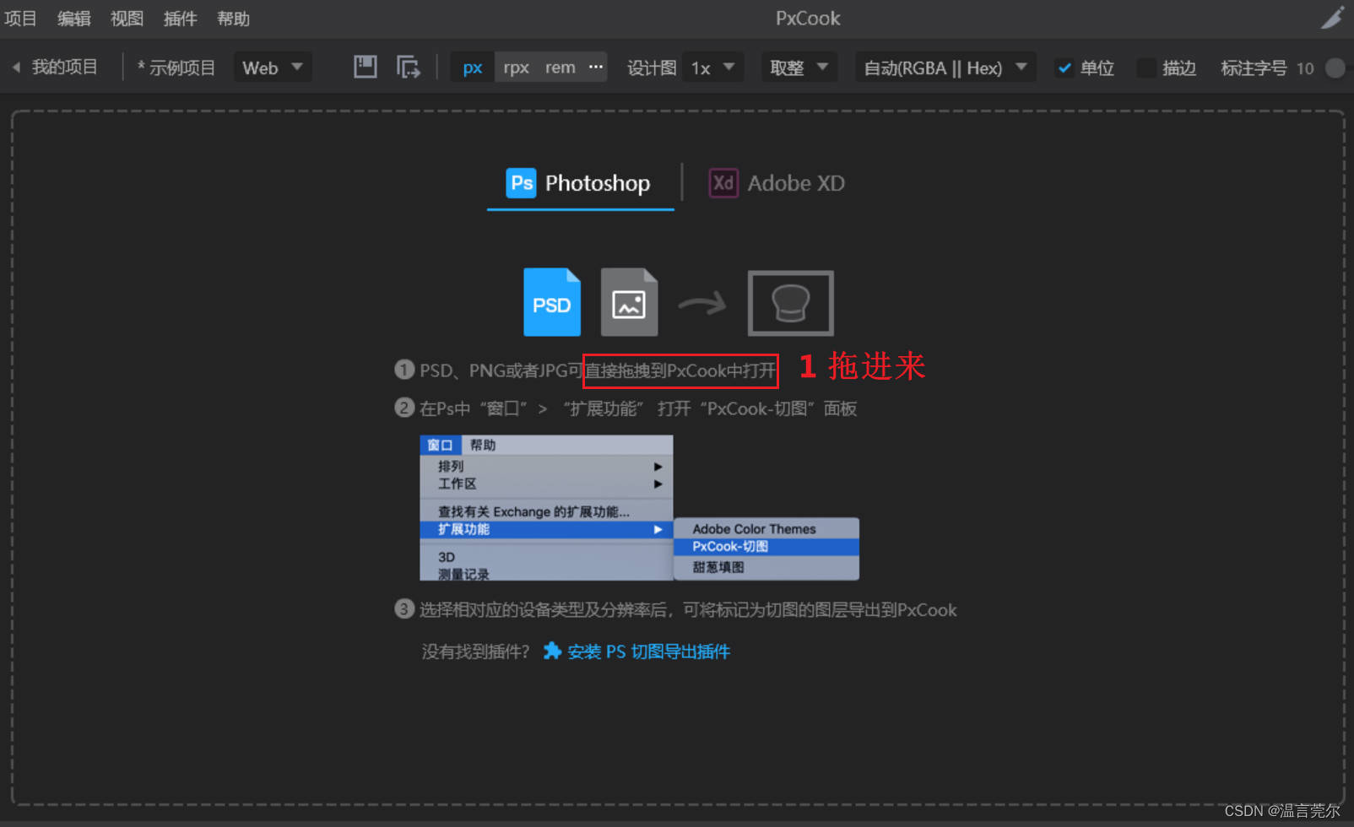The width and height of the screenshot is (1354, 827).
Task: Click the export artboard icon
Action: [x=409, y=67]
